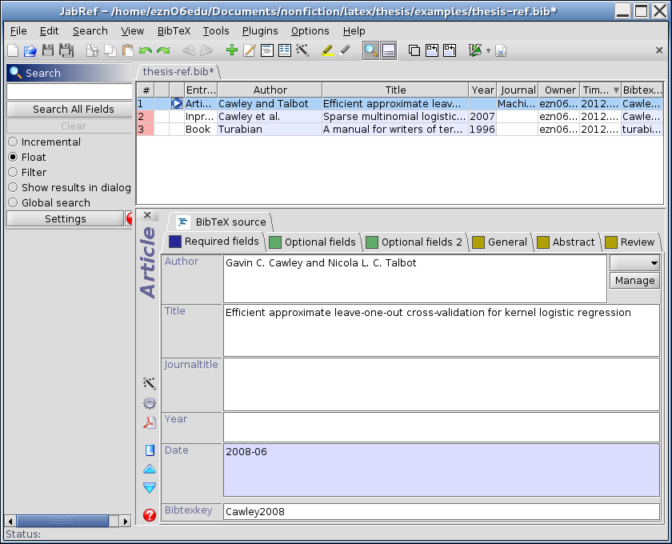This screenshot has width=672, height=544.
Task: Expand the dropdown arrow beside the Excel-style toolbar icon
Action: pos(488,51)
